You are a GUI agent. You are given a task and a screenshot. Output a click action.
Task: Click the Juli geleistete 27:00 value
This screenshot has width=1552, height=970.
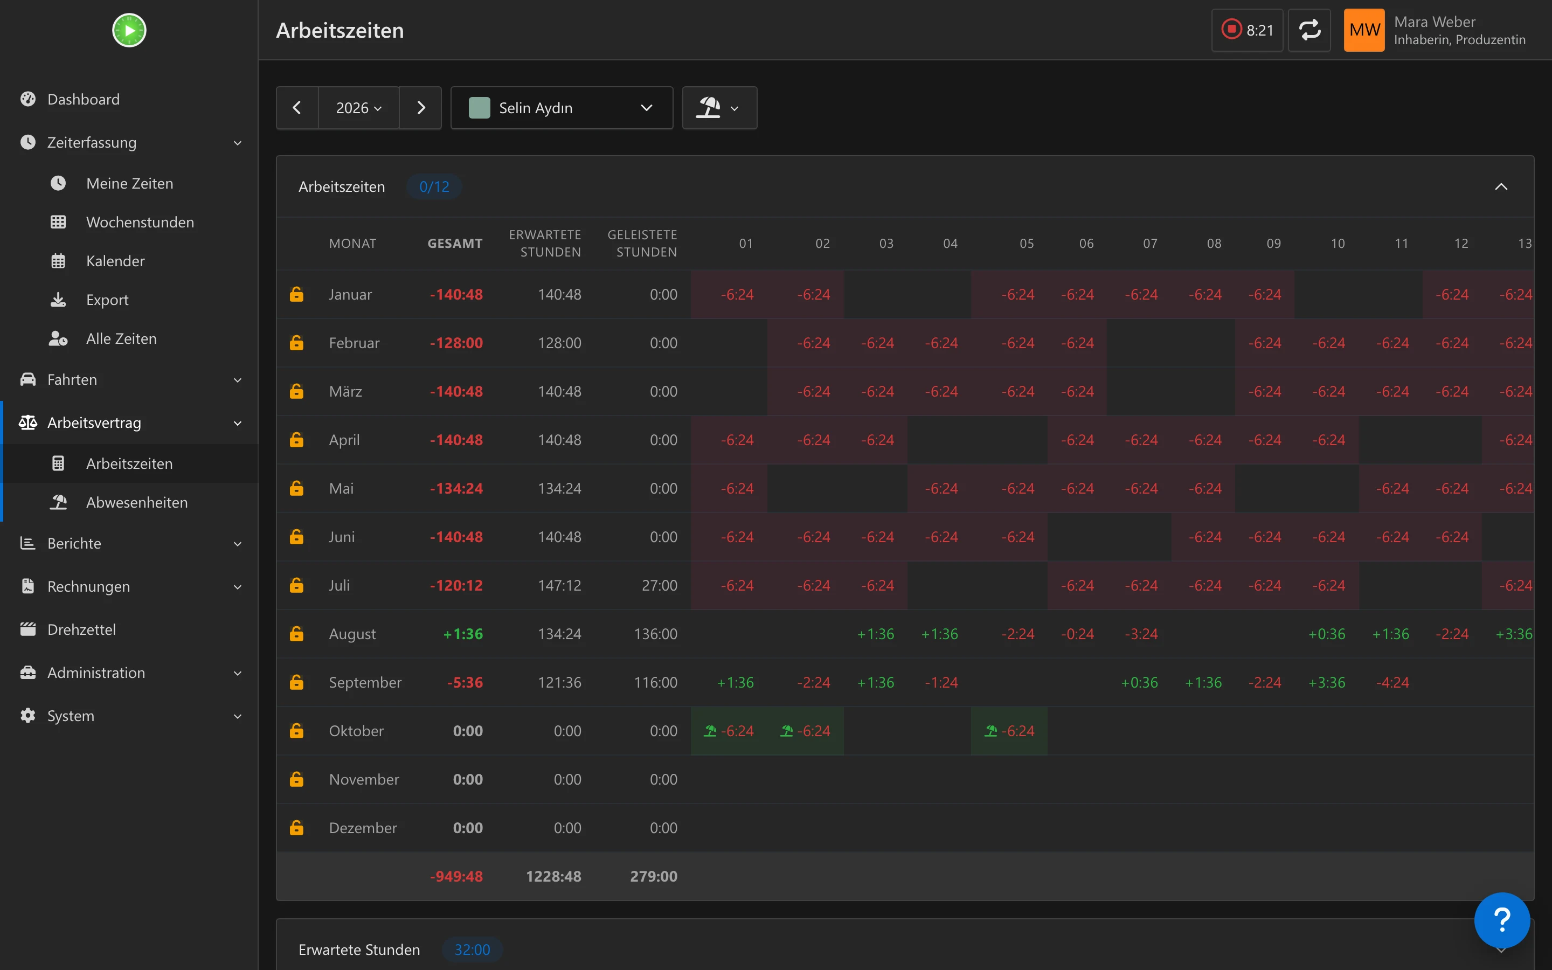click(x=659, y=585)
